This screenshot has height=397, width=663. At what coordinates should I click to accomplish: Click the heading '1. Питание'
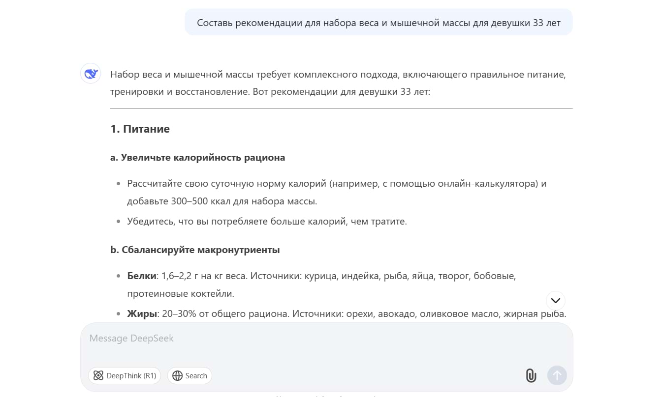(x=140, y=129)
